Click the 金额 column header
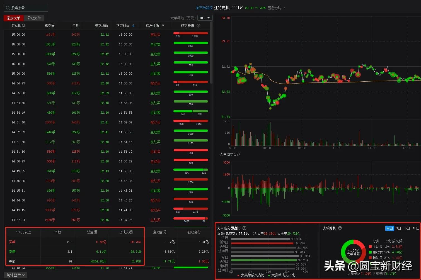Screen dimensions: 421x280 [x=76, y=26]
